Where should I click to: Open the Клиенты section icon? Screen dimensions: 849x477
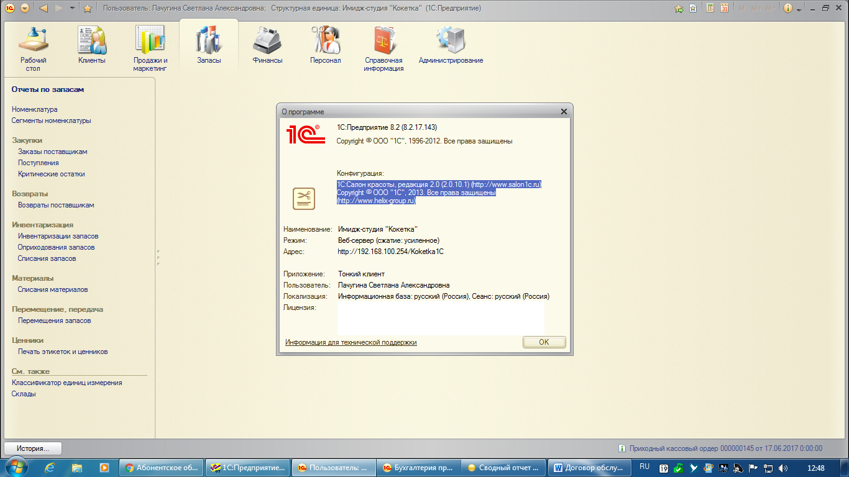pyautogui.click(x=91, y=45)
